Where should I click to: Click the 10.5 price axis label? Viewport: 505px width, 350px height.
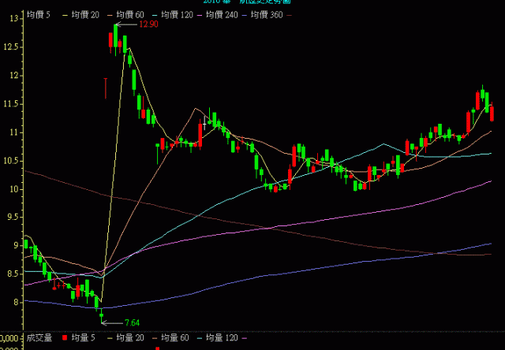pyautogui.click(x=12, y=161)
